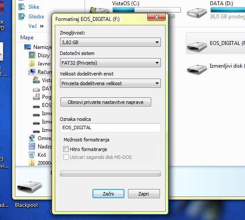Close the dialog with the Zapri button
245x220 pixels.
coord(144,193)
